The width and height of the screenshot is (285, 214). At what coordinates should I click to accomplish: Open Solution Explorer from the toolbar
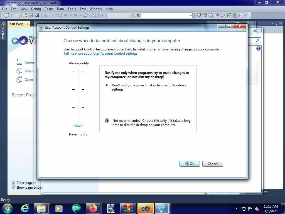click(x=198, y=16)
